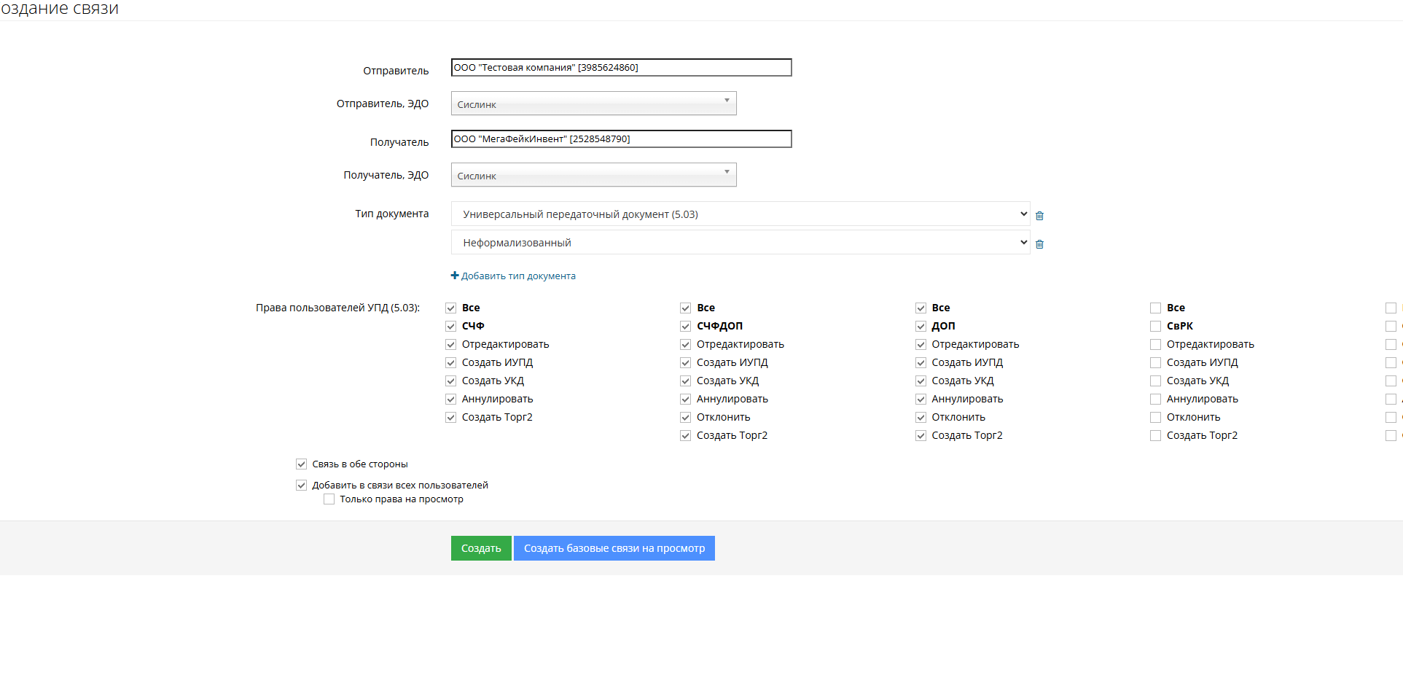Click the Отправитель input field

[621, 68]
